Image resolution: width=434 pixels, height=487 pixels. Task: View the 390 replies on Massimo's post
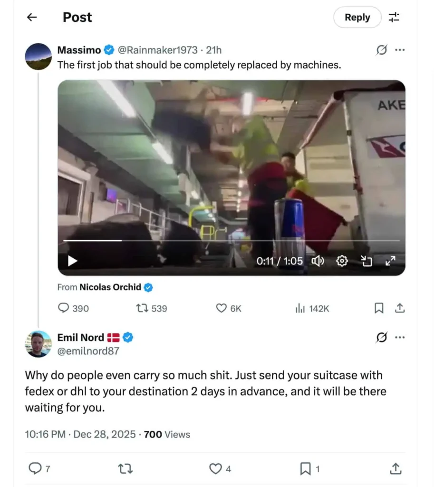click(73, 308)
